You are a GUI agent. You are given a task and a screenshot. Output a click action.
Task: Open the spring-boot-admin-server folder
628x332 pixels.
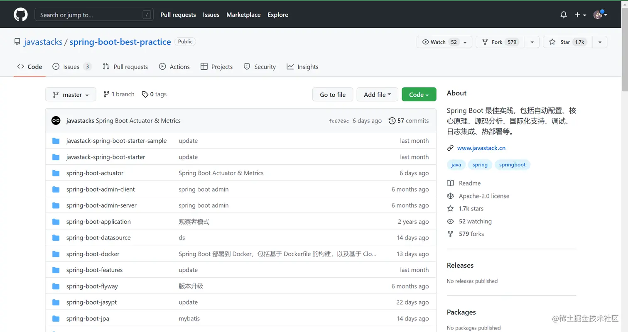pyautogui.click(x=101, y=205)
